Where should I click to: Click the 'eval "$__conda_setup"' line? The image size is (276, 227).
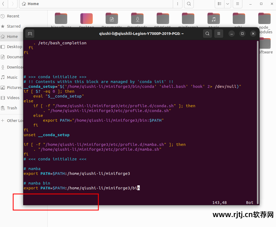[59, 96]
